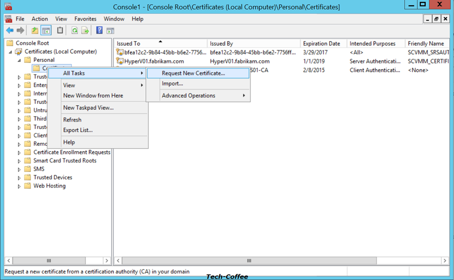Click the SMS folder icon
Viewport: 454px width, 280px height.
tap(27, 169)
